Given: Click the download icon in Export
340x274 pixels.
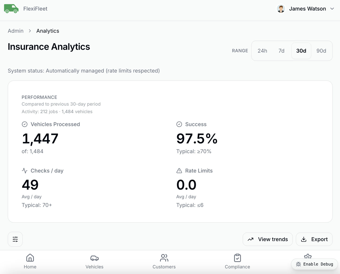Looking at the screenshot, I should tap(304, 239).
